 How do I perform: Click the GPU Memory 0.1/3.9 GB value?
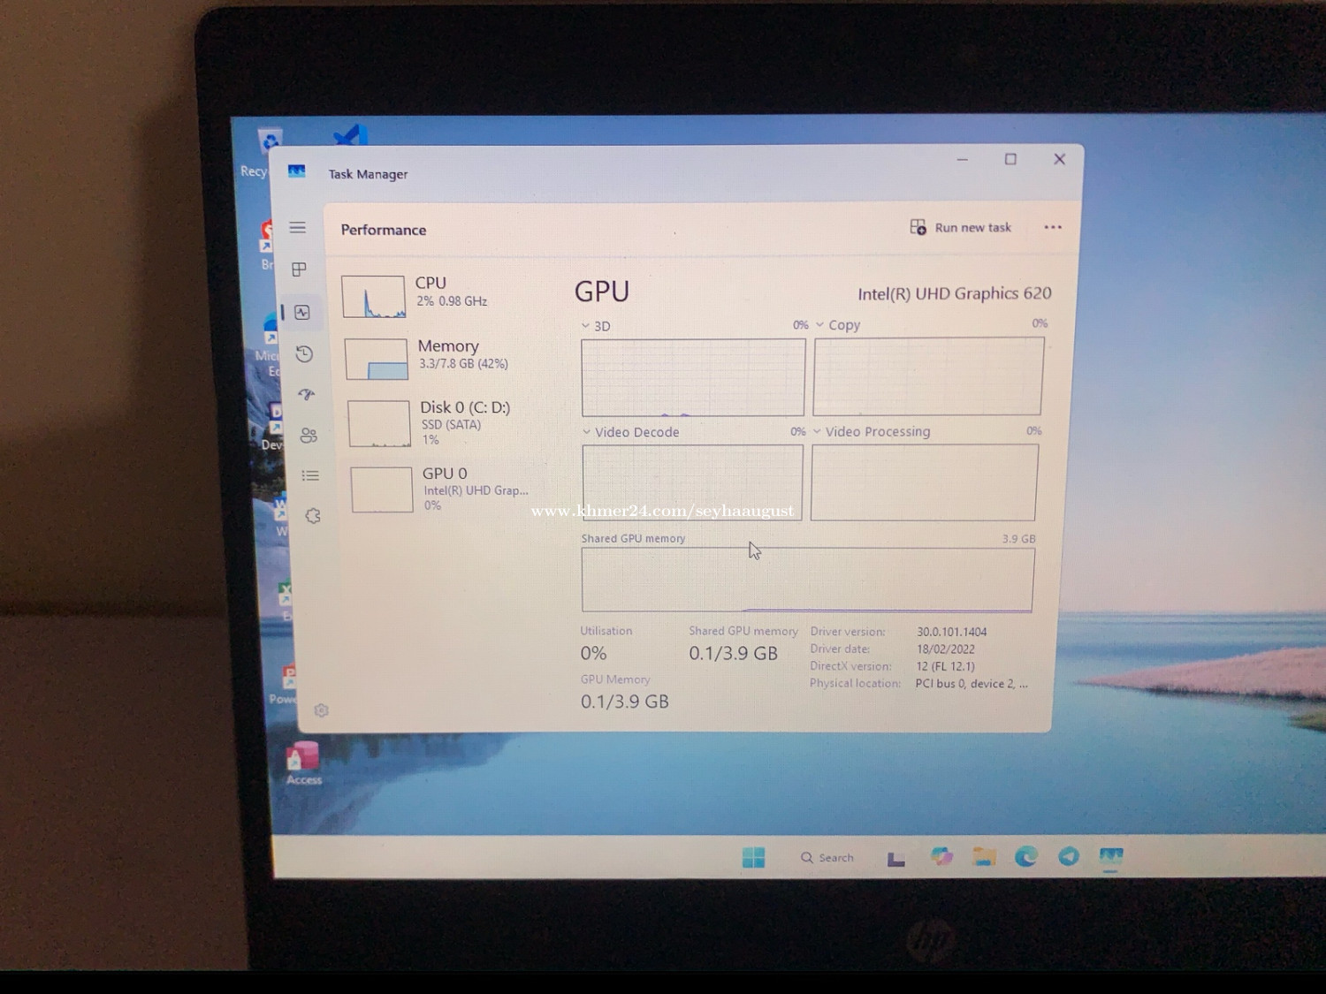tap(624, 702)
